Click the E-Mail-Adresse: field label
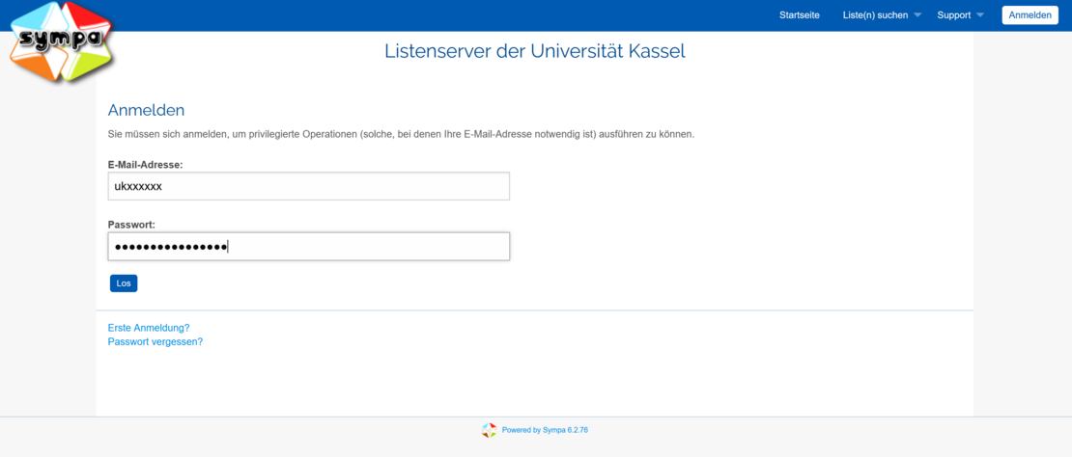Viewport: 1072px width, 457px height. [x=146, y=164]
